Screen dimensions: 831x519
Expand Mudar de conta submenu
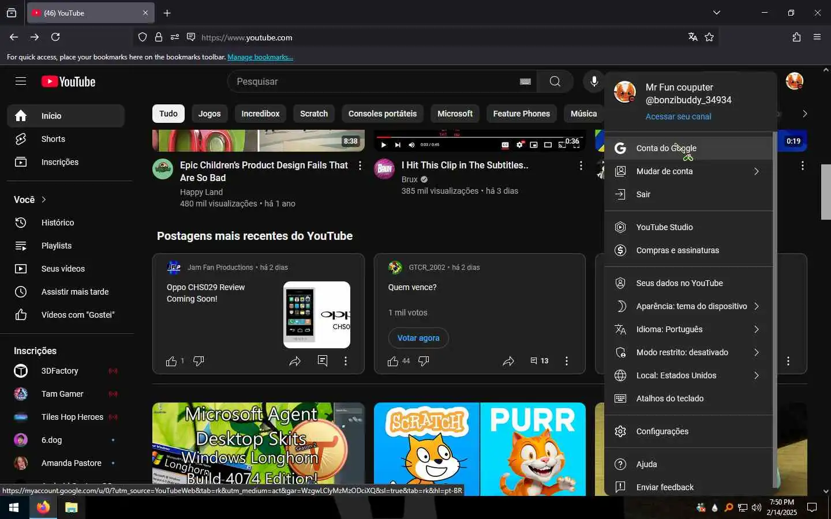click(x=688, y=171)
